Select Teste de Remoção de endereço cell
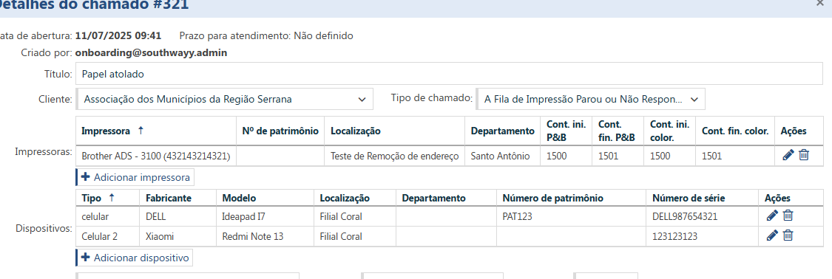Image resolution: width=832 pixels, height=279 pixels. coord(395,156)
